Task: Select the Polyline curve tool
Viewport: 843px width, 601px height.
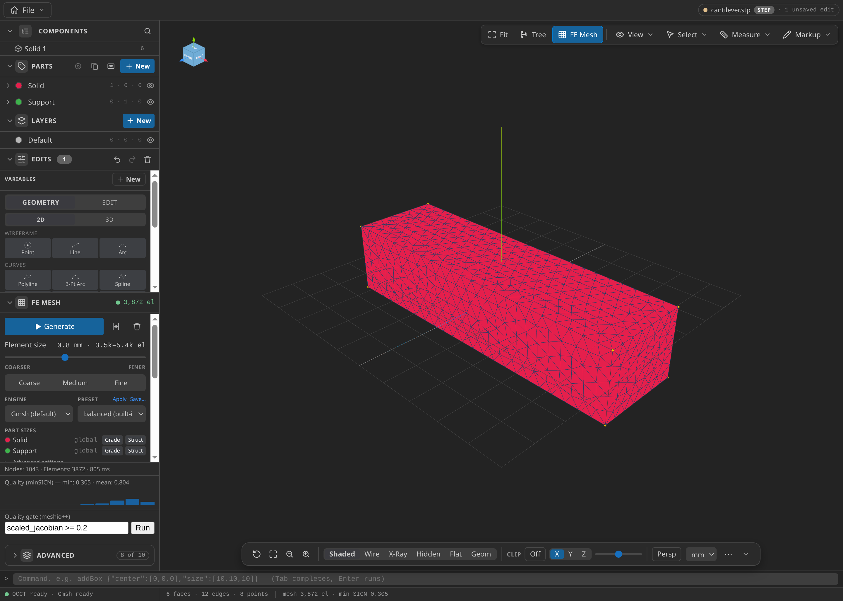Action: click(x=28, y=280)
